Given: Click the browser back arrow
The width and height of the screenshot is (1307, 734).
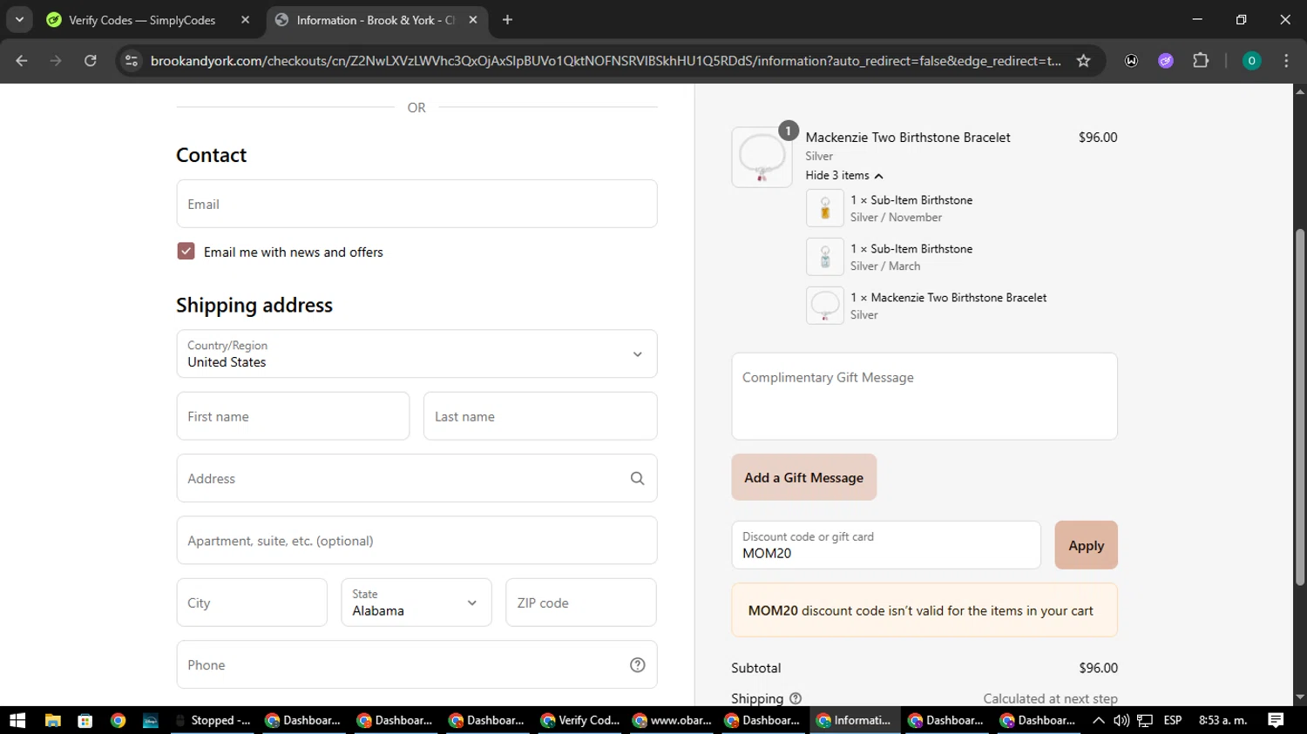Looking at the screenshot, I should click(22, 61).
